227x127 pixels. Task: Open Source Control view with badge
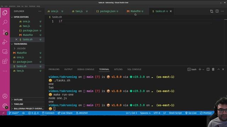(x=5, y=32)
